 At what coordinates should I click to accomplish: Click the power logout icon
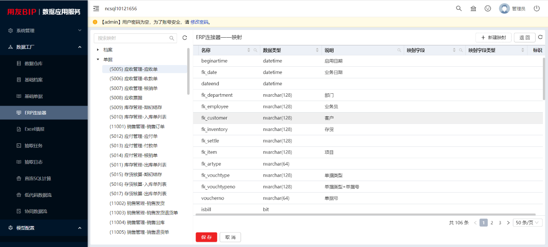536,8
